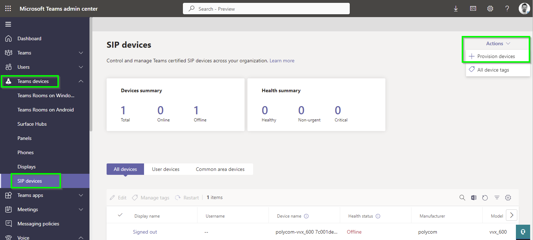The height and width of the screenshot is (240, 533).
Task: Expand the Teams apps section chevron
Action: coord(81,195)
